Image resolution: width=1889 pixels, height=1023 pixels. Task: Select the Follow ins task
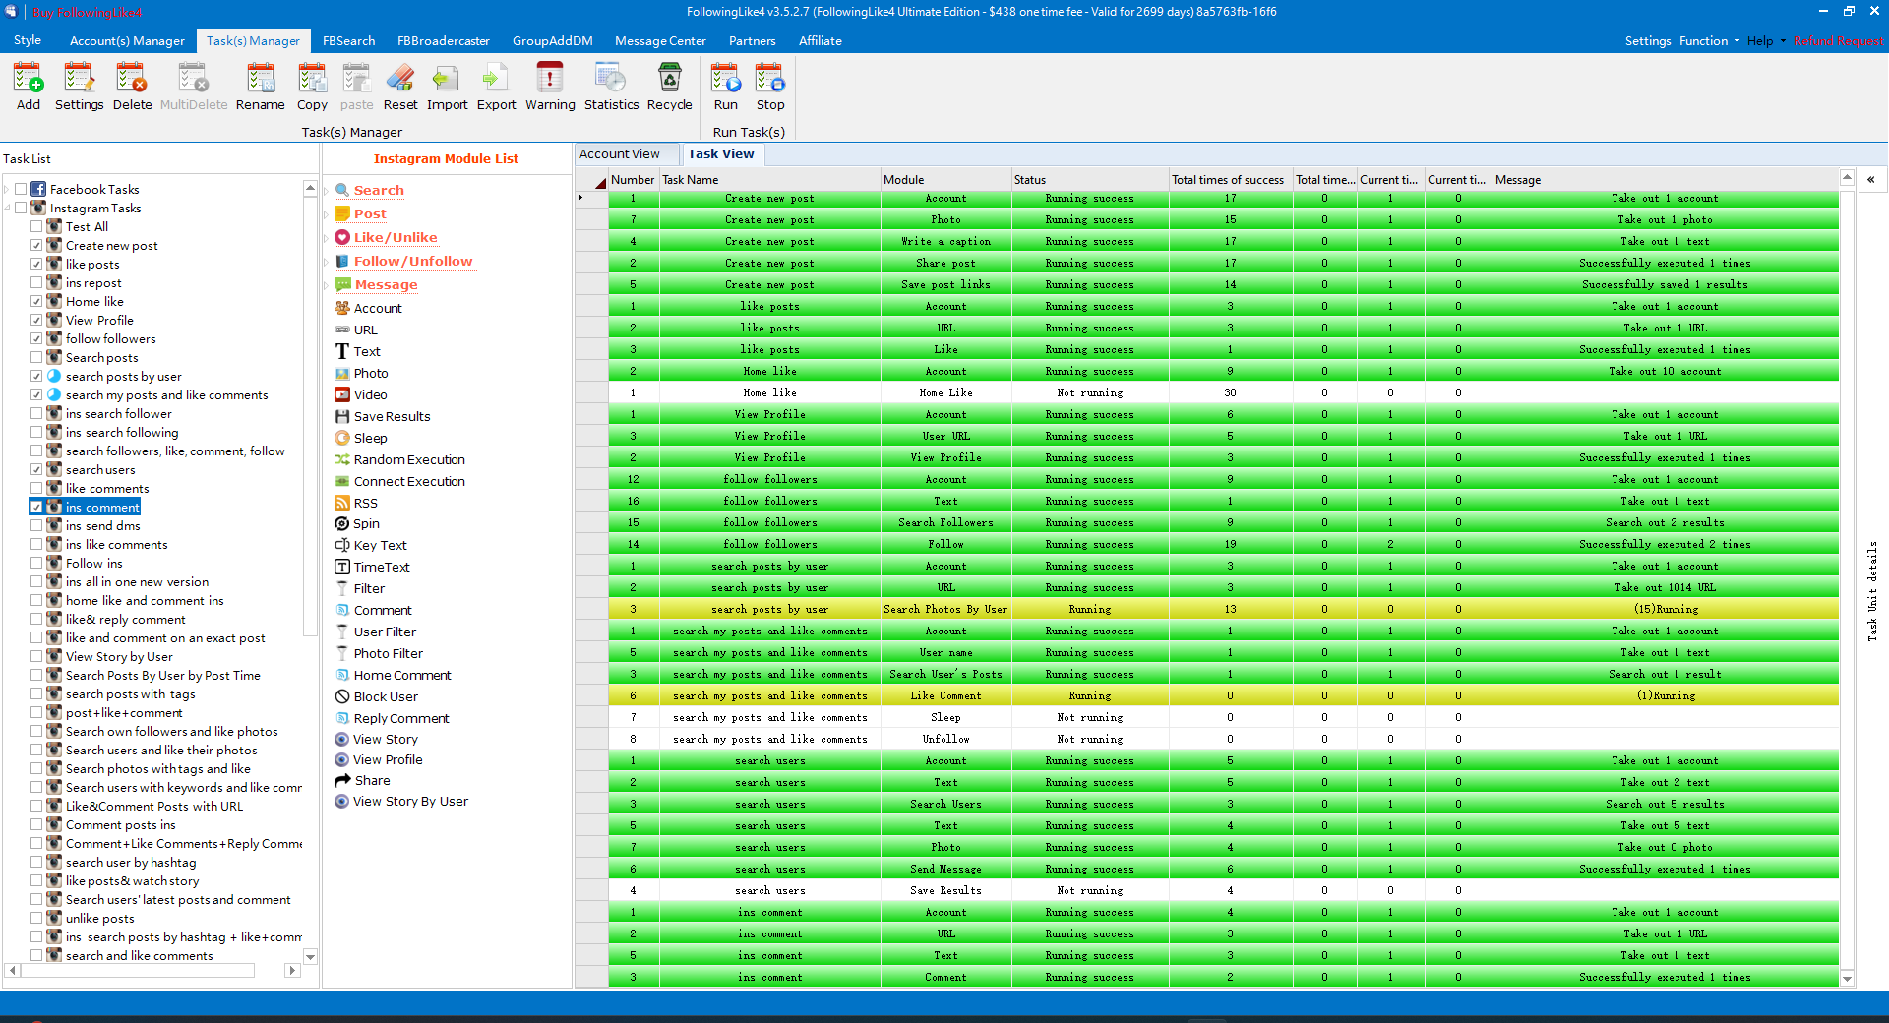[x=93, y=563]
